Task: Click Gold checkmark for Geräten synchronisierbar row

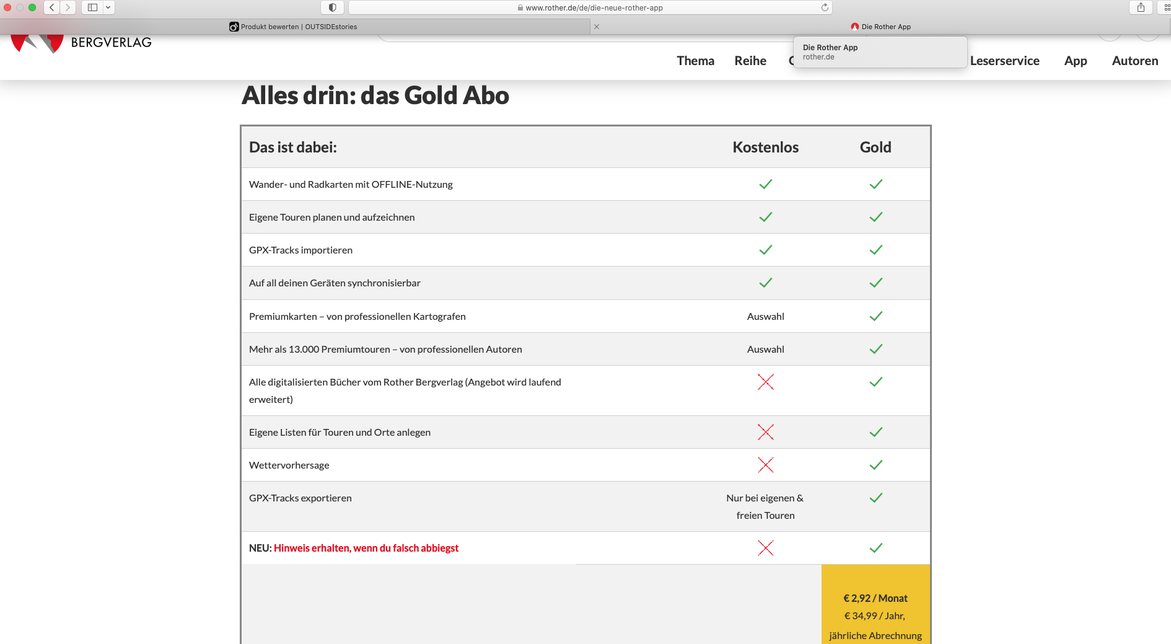Action: [x=876, y=283]
